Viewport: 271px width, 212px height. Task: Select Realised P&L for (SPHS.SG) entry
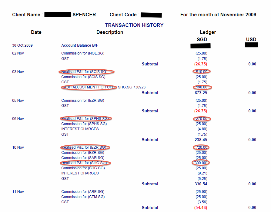[85, 119]
